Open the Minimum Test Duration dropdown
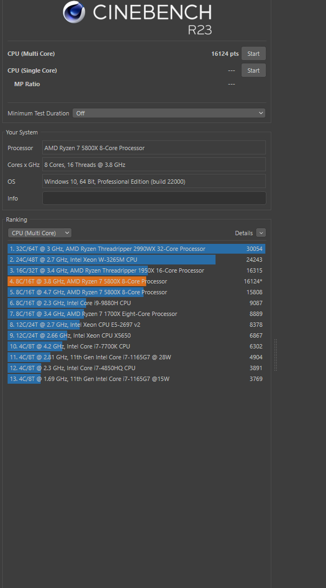The height and width of the screenshot is (588, 326). [x=169, y=113]
